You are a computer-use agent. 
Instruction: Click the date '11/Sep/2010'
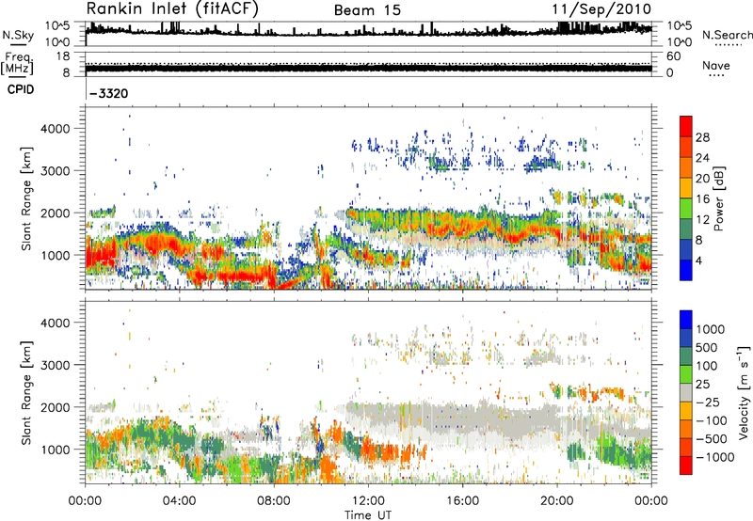click(x=601, y=9)
